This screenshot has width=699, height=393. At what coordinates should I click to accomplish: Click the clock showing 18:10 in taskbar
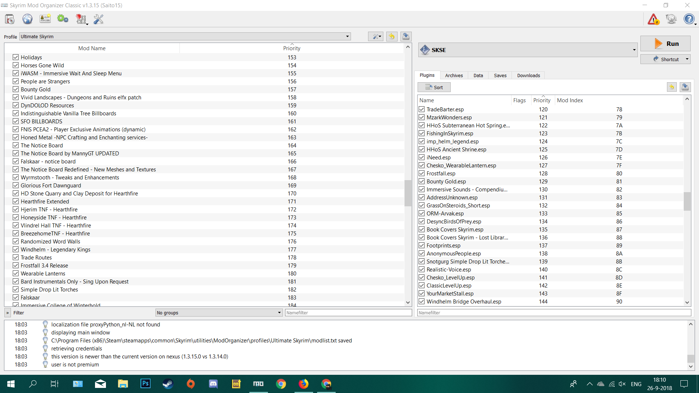659,380
